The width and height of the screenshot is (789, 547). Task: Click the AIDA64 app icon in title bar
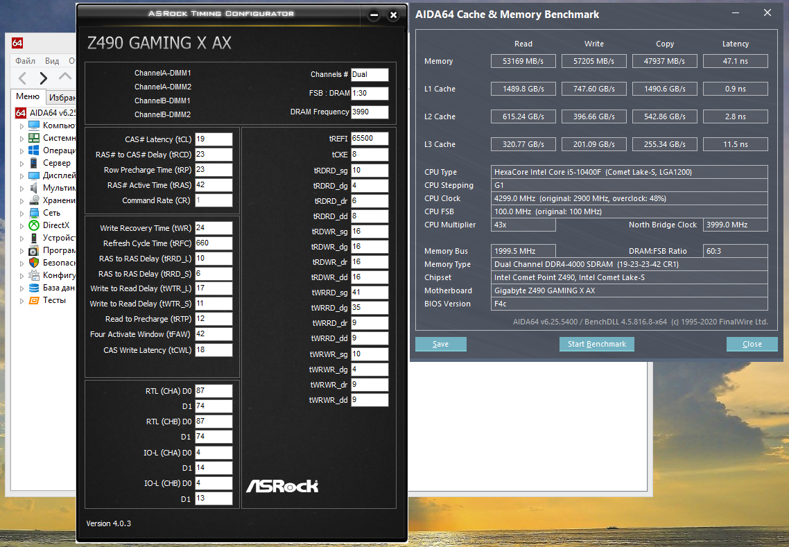click(17, 43)
